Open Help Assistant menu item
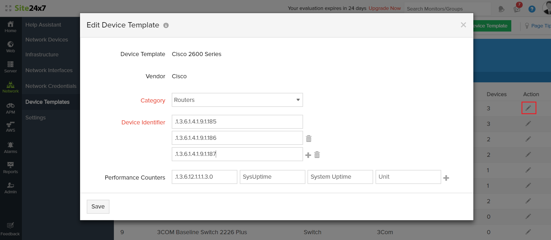The height and width of the screenshot is (240, 551). pyautogui.click(x=43, y=25)
